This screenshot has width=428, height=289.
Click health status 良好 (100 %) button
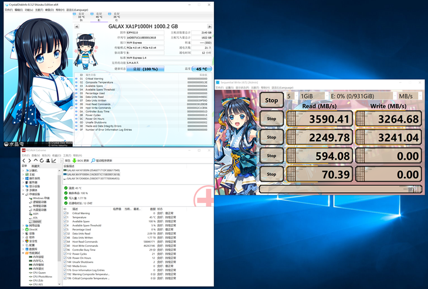pyautogui.click(x=145, y=69)
